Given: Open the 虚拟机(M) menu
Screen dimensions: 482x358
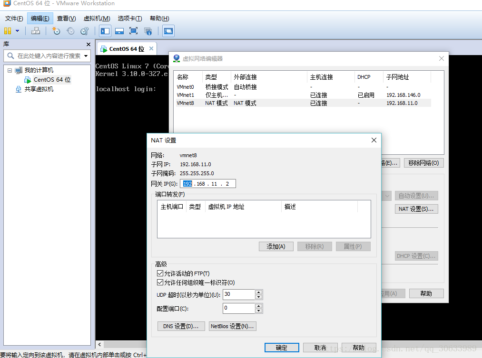Looking at the screenshot, I should click(97, 19).
